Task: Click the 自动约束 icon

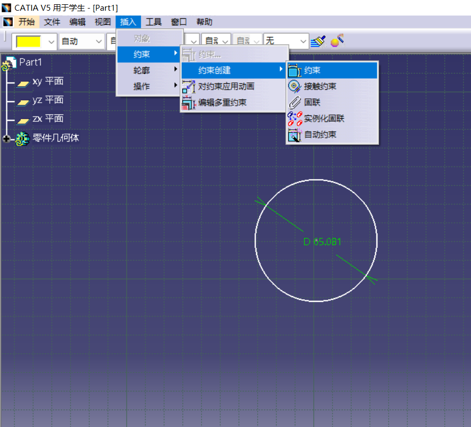Action: tap(295, 135)
